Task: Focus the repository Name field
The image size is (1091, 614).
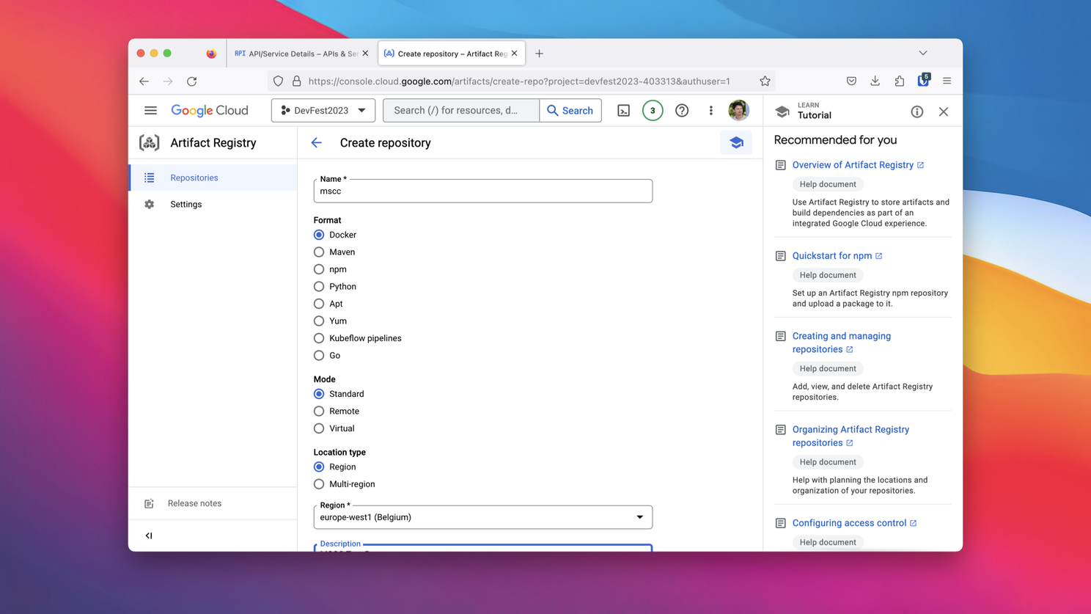Action: (x=483, y=191)
